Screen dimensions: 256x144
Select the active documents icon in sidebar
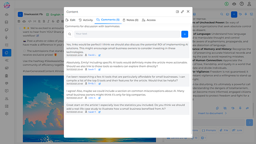[x=7, y=52]
